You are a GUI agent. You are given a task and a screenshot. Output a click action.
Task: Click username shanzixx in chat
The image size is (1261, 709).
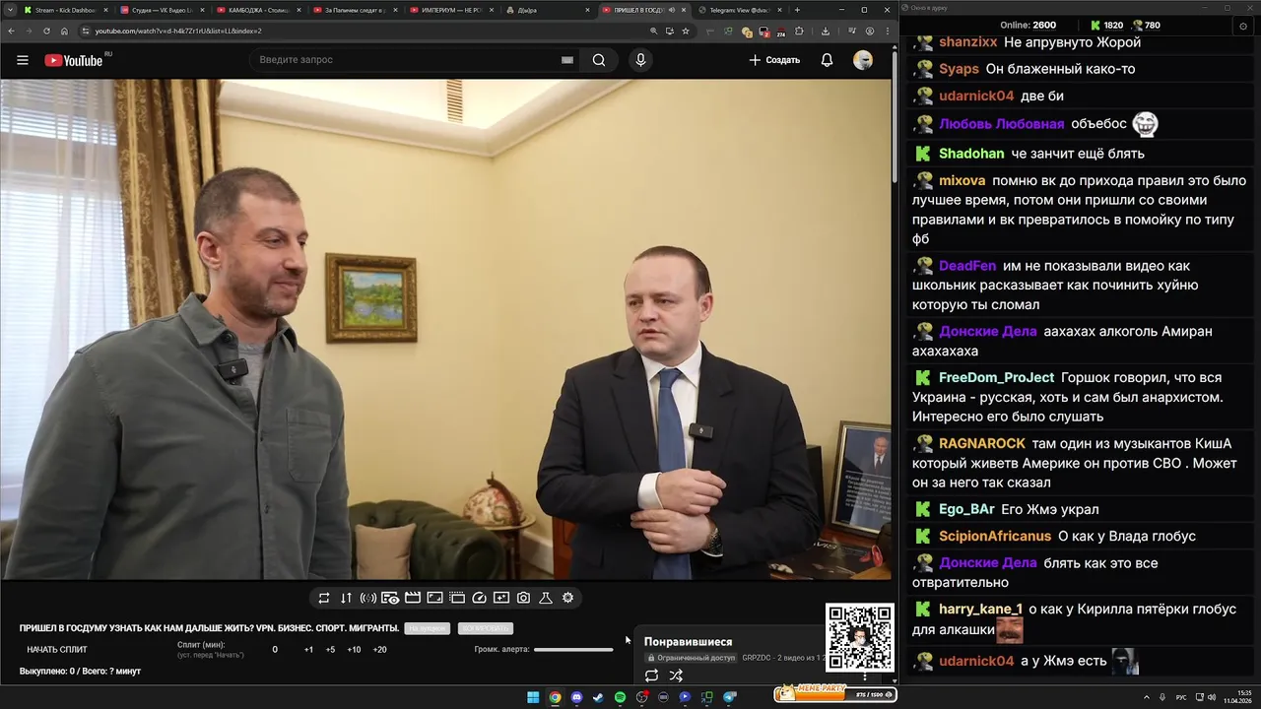pos(967,42)
